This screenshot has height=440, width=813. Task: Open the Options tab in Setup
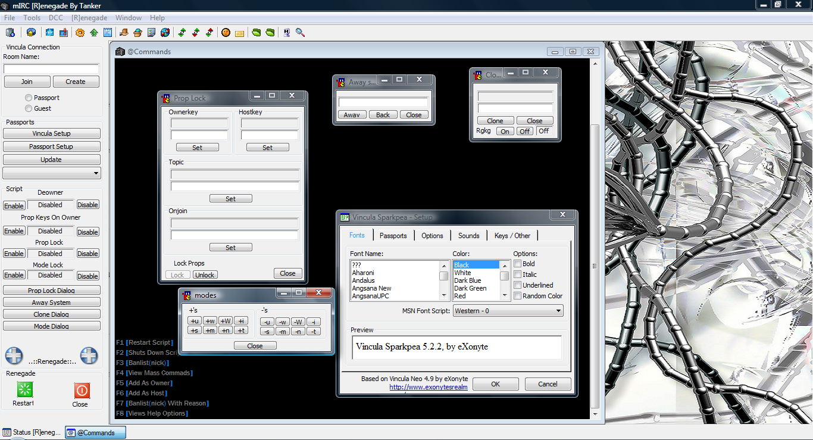point(433,235)
